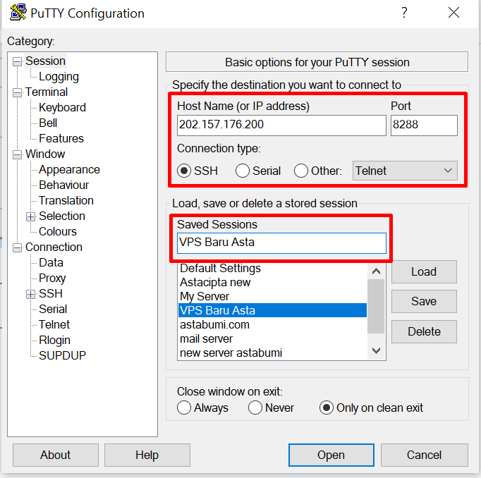Open the Logging category
This screenshot has height=478, width=481.
click(x=59, y=77)
